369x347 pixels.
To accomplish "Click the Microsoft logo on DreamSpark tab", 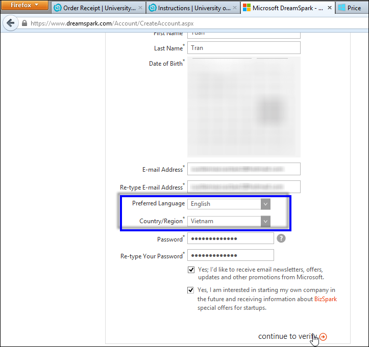I will click(247, 8).
